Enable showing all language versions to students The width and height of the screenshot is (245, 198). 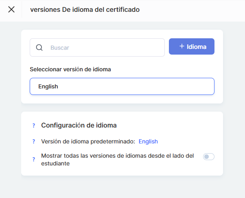(208, 157)
